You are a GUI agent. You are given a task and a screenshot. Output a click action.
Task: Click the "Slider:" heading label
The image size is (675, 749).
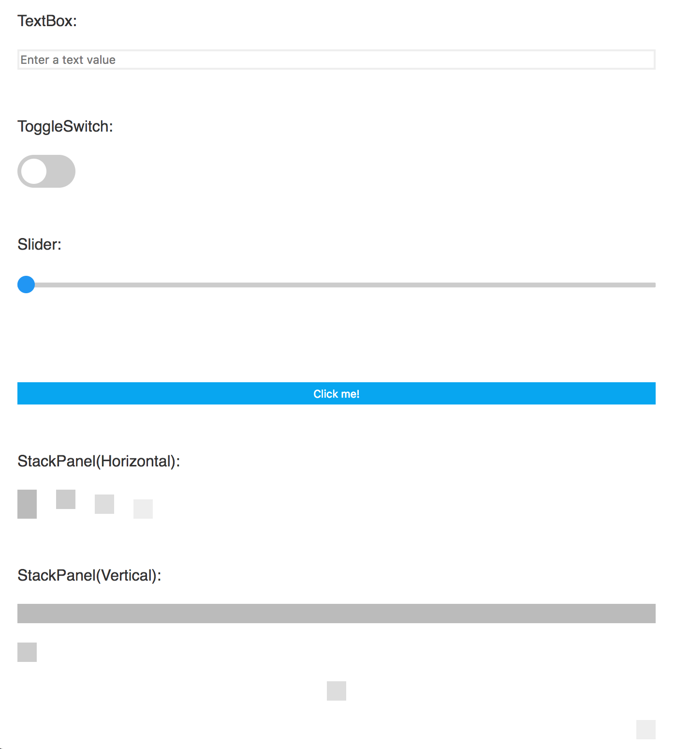click(x=40, y=244)
